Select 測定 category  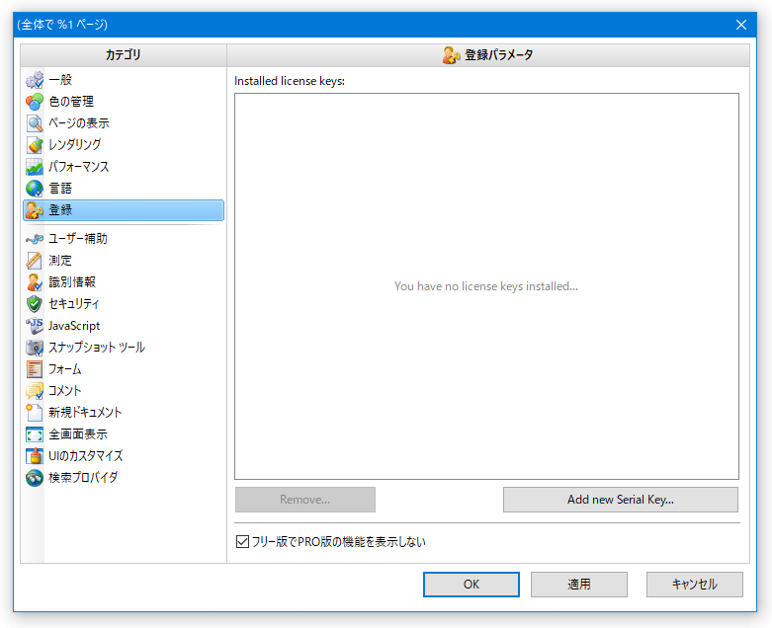tap(124, 261)
